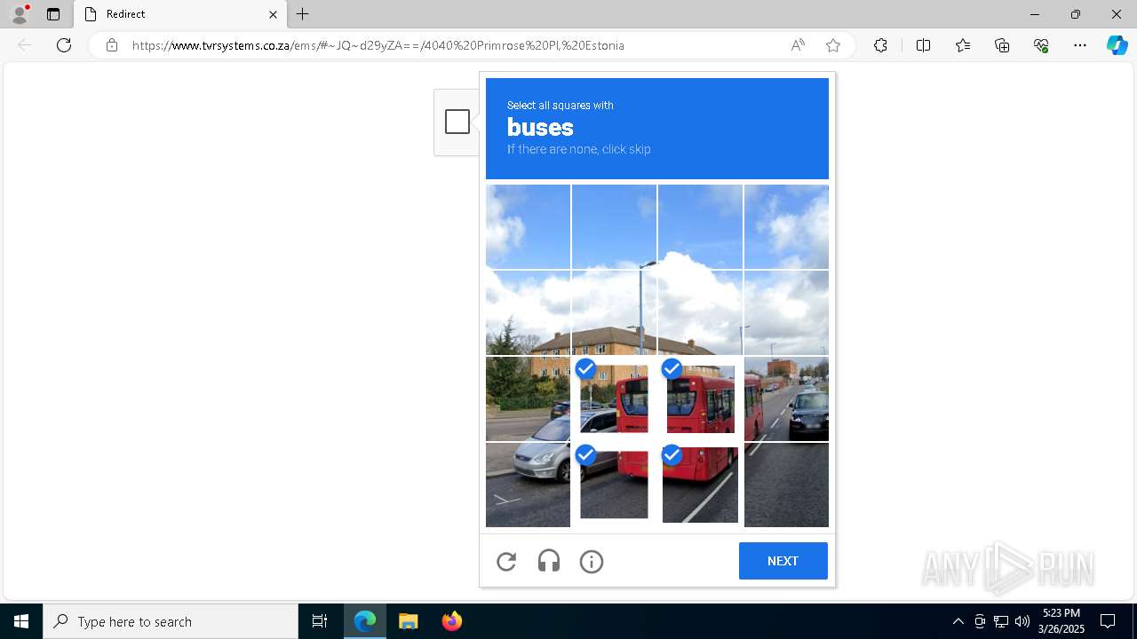Refresh the browser page
The image size is (1137, 639).
64,45
